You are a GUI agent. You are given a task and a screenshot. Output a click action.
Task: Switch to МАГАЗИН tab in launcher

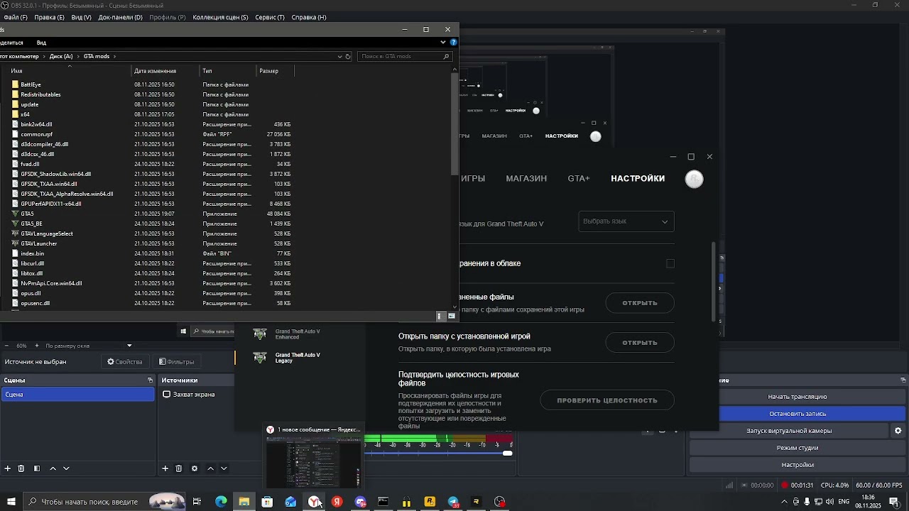(x=526, y=179)
